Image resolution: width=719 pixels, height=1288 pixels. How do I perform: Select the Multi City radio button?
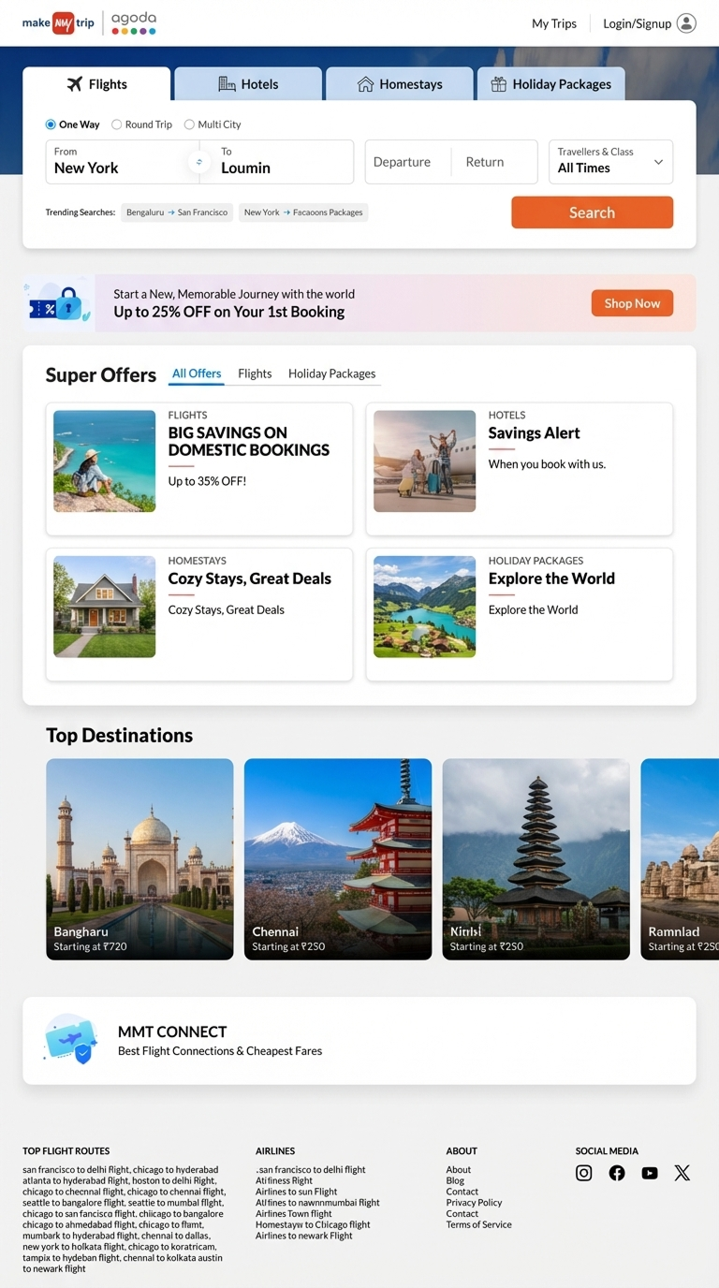click(189, 124)
